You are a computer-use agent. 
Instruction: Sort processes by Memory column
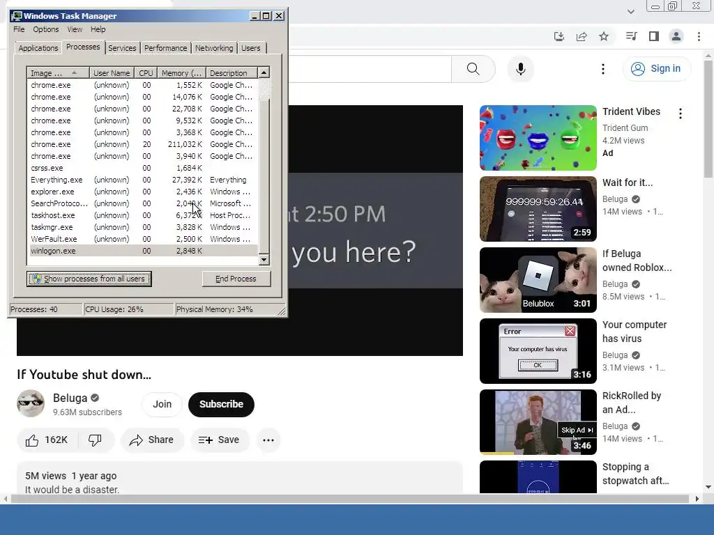[x=182, y=72]
